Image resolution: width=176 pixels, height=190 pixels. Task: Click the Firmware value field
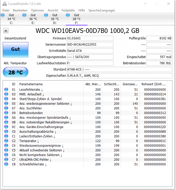point(90,38)
